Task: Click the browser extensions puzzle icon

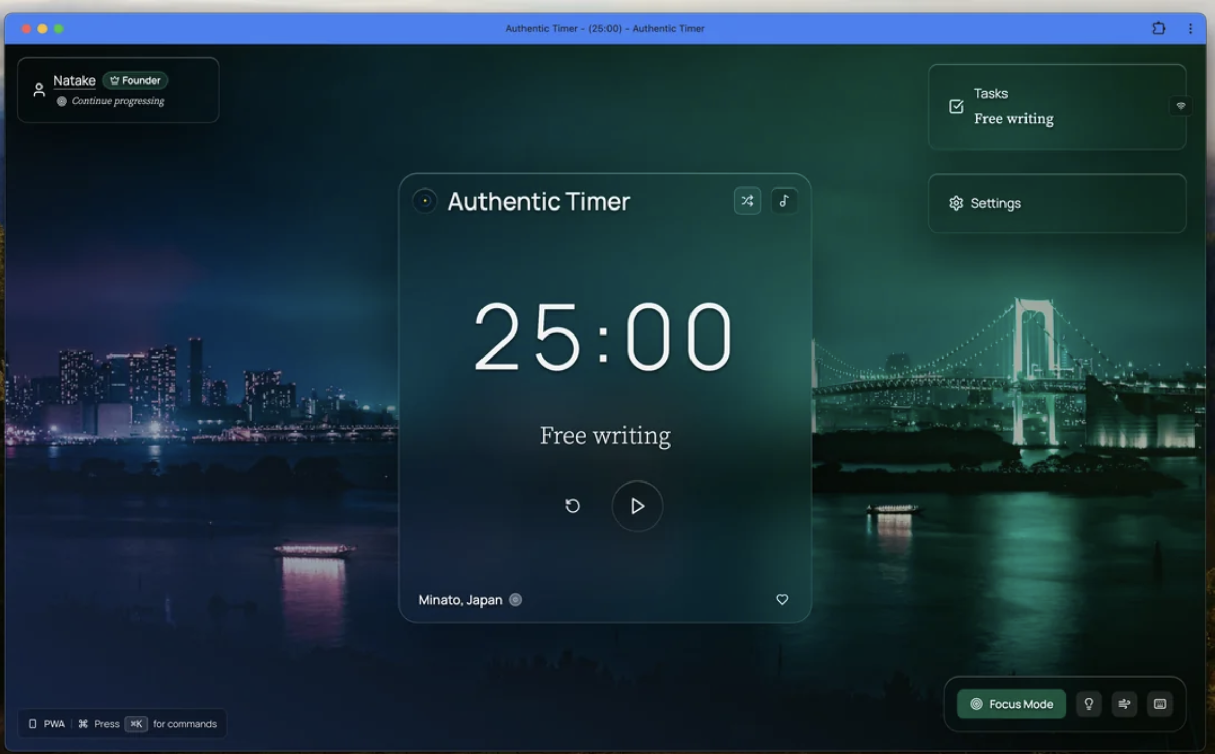Action: pyautogui.click(x=1159, y=28)
